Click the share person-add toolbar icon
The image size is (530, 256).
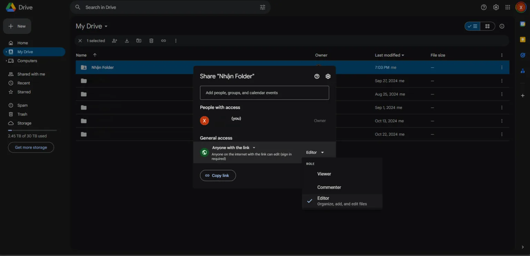(115, 41)
